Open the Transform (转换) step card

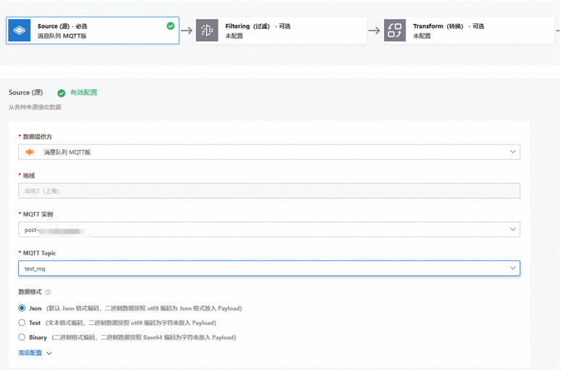468,30
